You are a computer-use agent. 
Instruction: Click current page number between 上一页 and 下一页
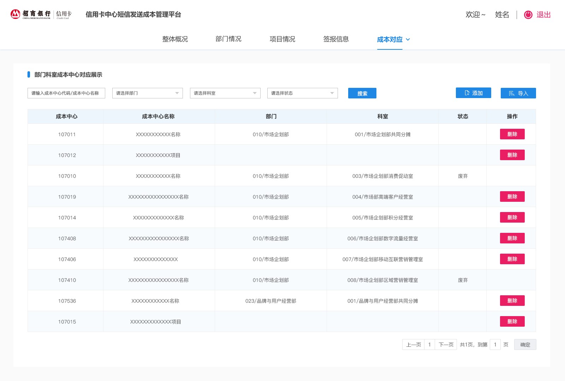click(430, 345)
